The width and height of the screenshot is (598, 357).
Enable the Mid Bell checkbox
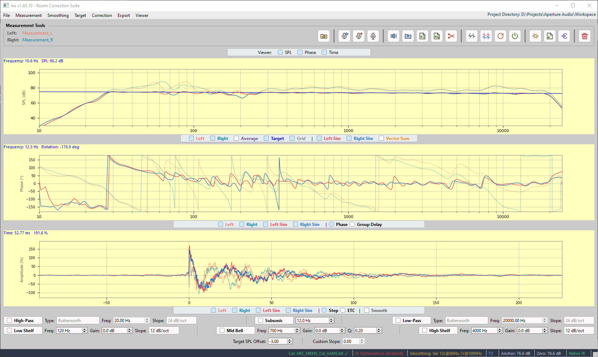(x=222, y=331)
